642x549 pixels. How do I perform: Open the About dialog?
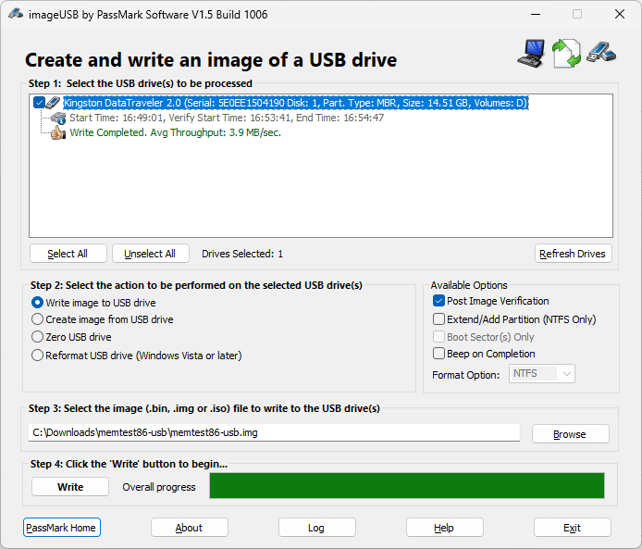point(189,528)
